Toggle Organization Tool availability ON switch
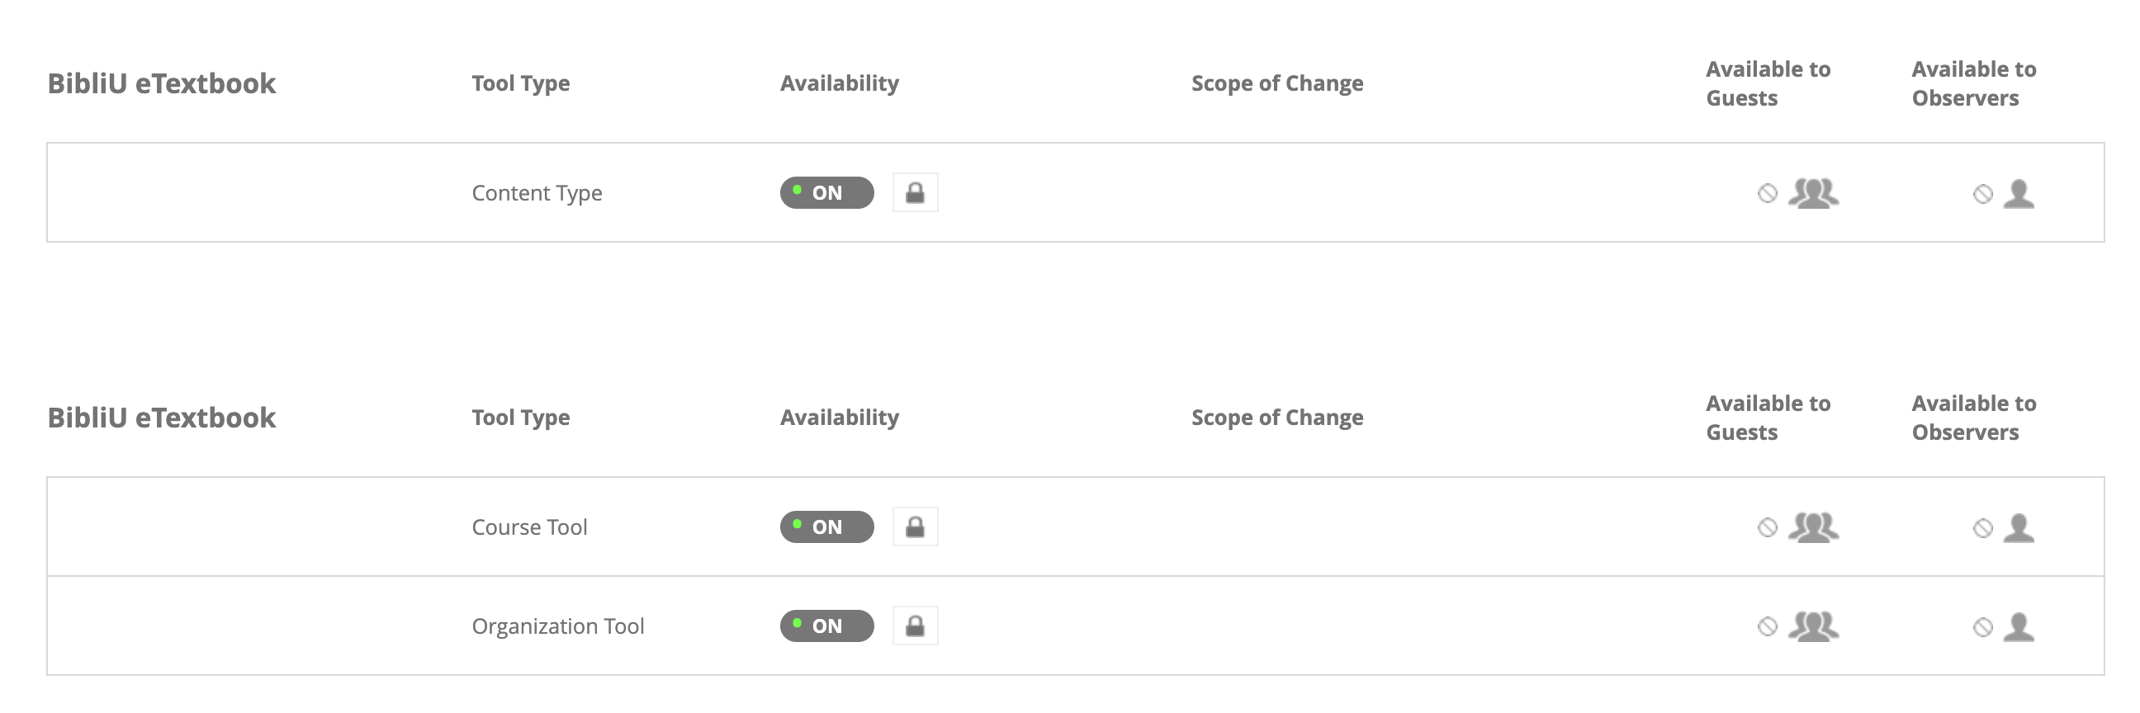 826,626
